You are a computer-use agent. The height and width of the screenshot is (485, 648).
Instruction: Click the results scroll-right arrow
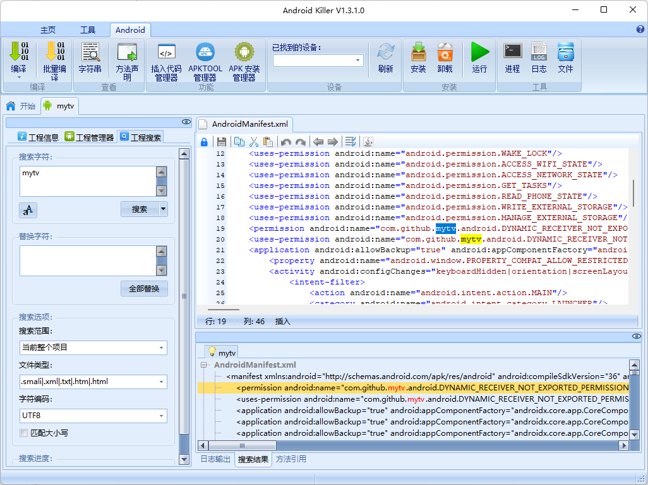point(624,446)
